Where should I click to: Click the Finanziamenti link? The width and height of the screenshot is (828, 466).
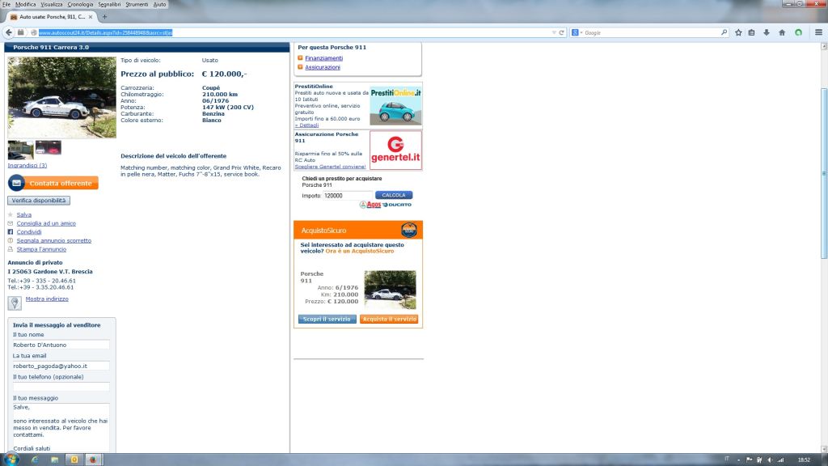323,58
